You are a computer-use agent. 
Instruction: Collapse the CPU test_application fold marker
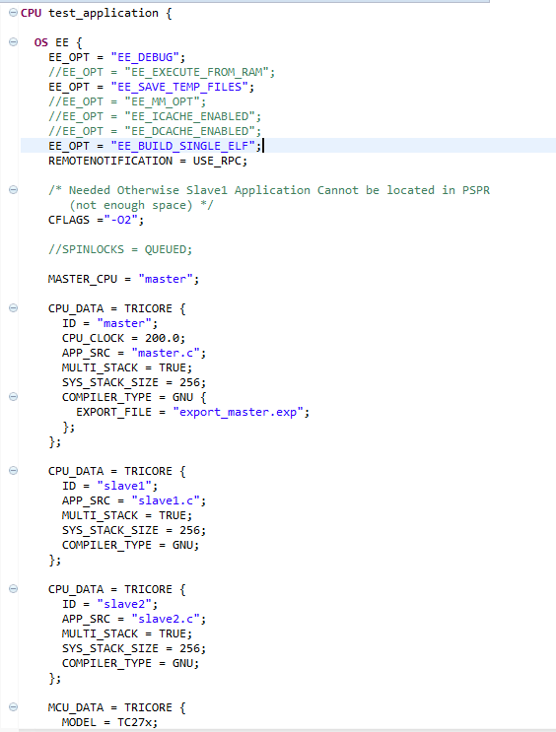click(13, 13)
